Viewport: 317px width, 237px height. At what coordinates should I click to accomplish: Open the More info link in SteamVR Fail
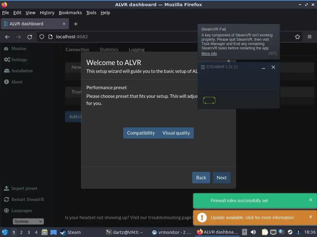[x=209, y=54]
